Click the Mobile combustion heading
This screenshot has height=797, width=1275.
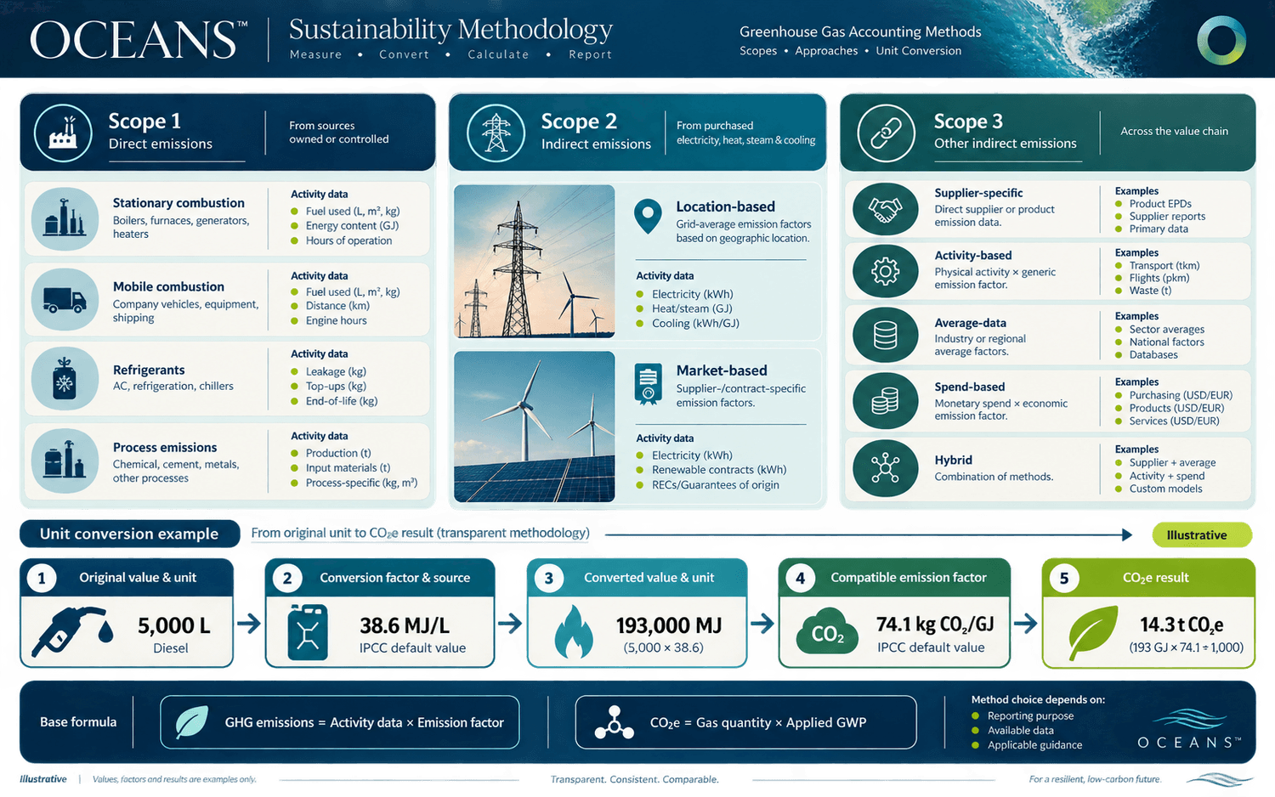[168, 287]
